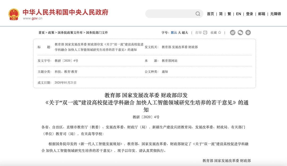Switch font size to 大
Screen dimensions: 287x166
point(179,33)
